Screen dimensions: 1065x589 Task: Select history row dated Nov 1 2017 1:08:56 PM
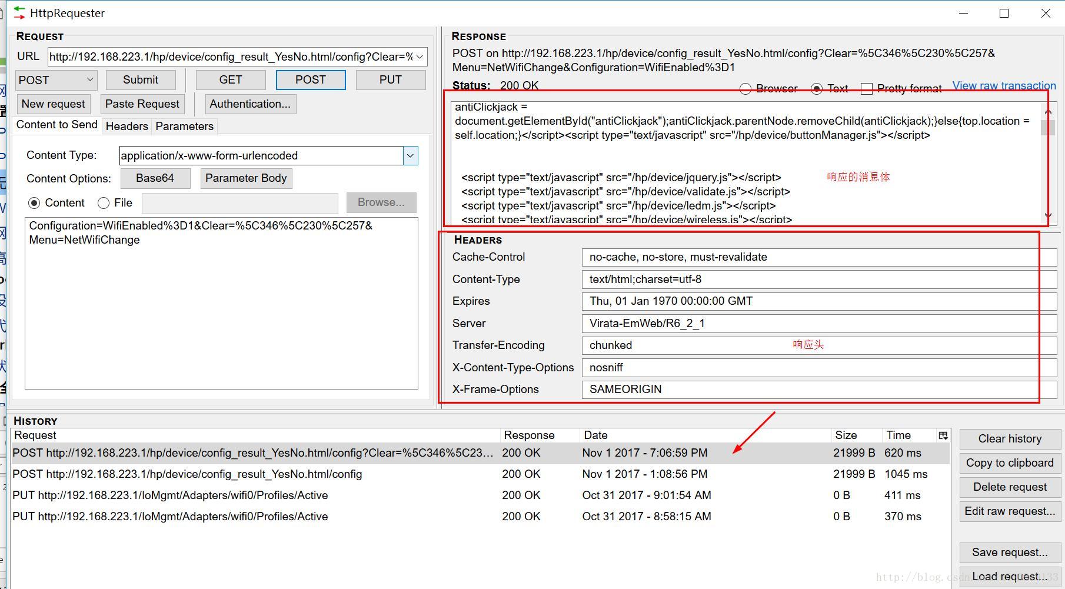tap(480, 474)
